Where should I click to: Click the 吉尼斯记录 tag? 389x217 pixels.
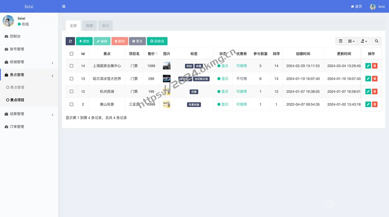pos(201,79)
